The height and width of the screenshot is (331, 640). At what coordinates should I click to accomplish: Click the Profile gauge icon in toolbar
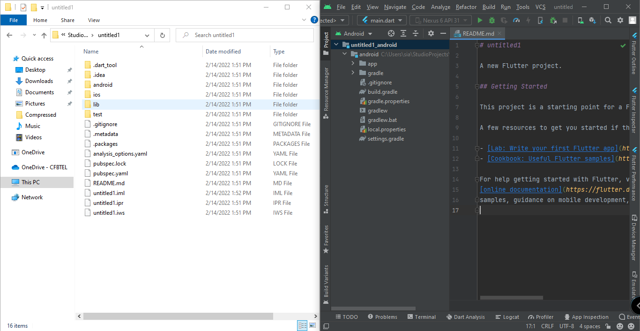point(516,20)
